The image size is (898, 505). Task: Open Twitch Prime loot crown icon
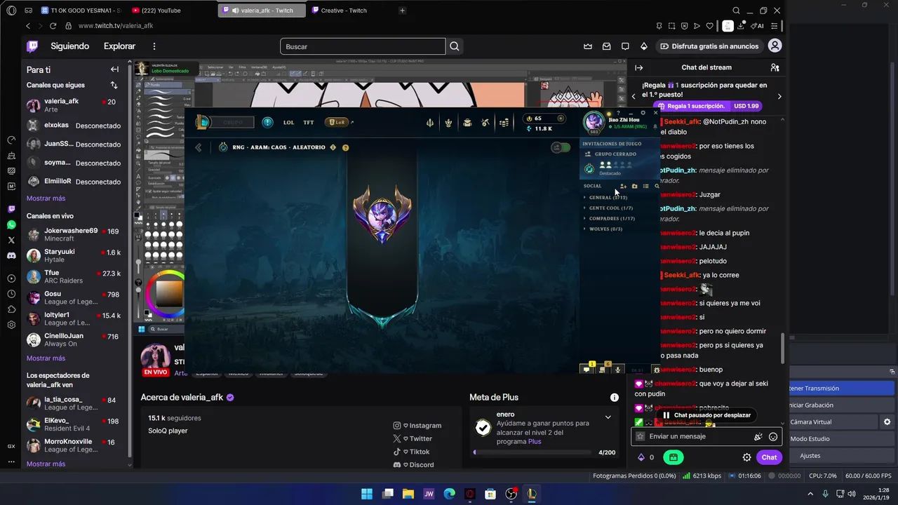pos(588,46)
